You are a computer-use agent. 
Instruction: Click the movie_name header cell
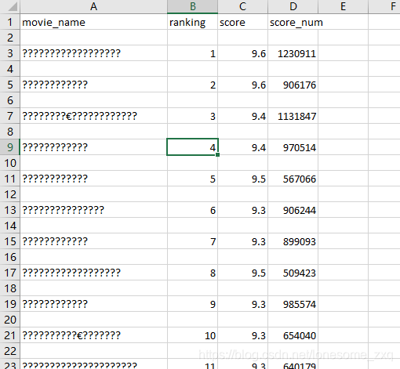click(93, 22)
